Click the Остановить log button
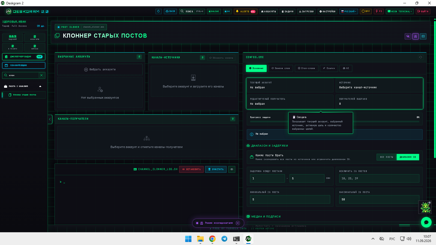Screen dimensions: 436x245 pos(191,169)
